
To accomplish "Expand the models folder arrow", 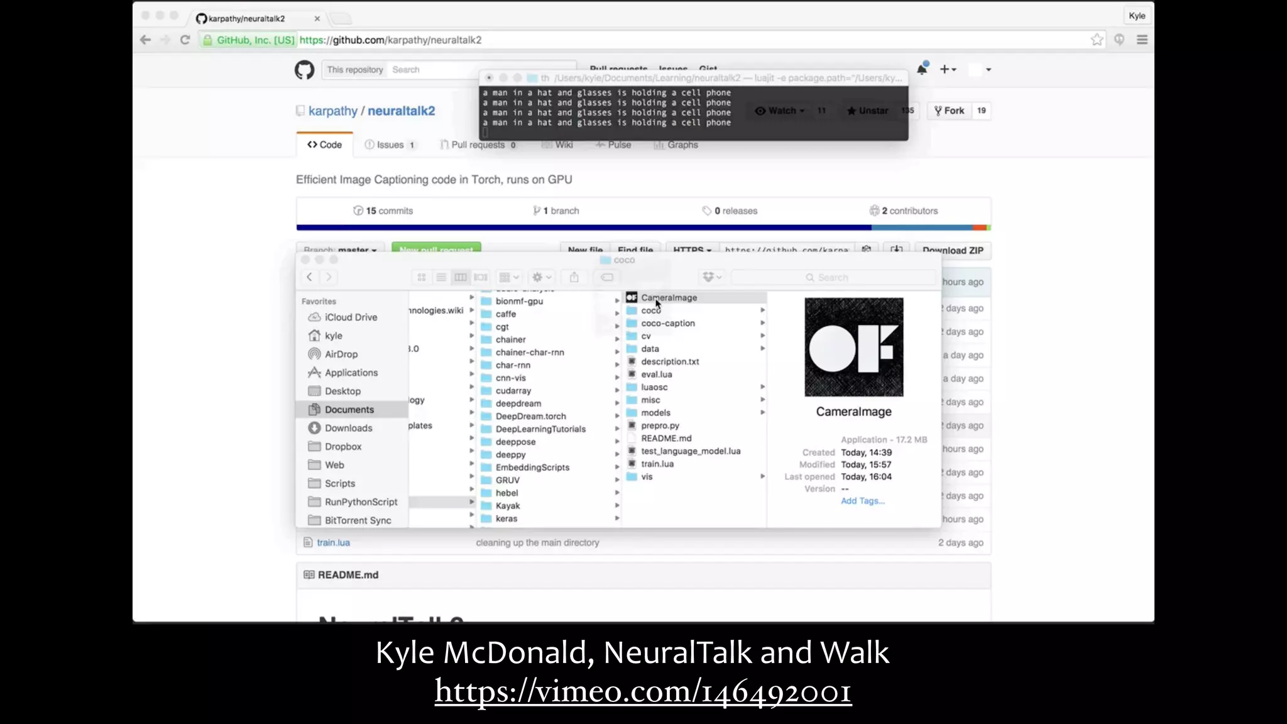I will [x=762, y=412].
